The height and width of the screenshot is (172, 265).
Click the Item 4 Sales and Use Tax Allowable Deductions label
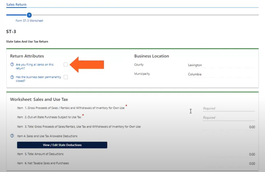coord(47,136)
